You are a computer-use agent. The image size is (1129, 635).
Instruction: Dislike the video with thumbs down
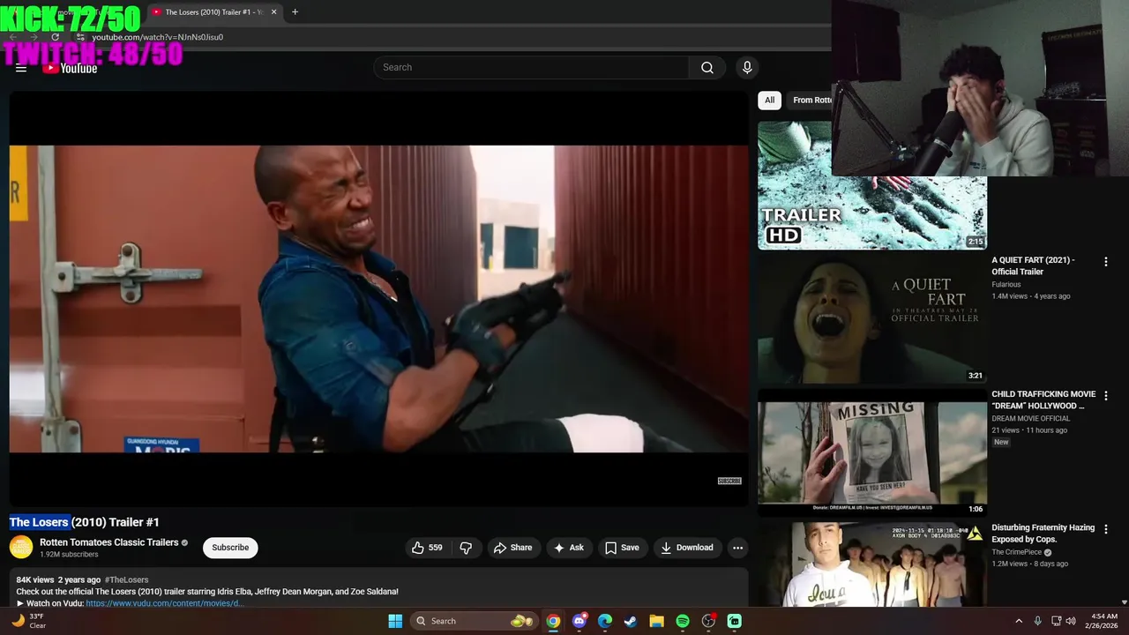[x=466, y=548]
